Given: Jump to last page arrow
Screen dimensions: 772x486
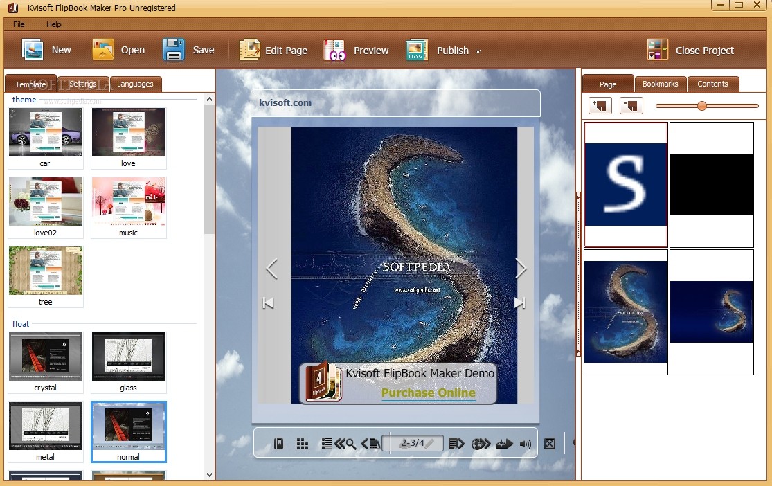Looking at the screenshot, I should click(x=519, y=303).
